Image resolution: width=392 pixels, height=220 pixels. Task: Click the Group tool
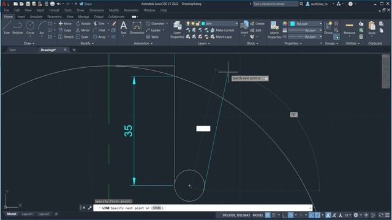coord(328,28)
